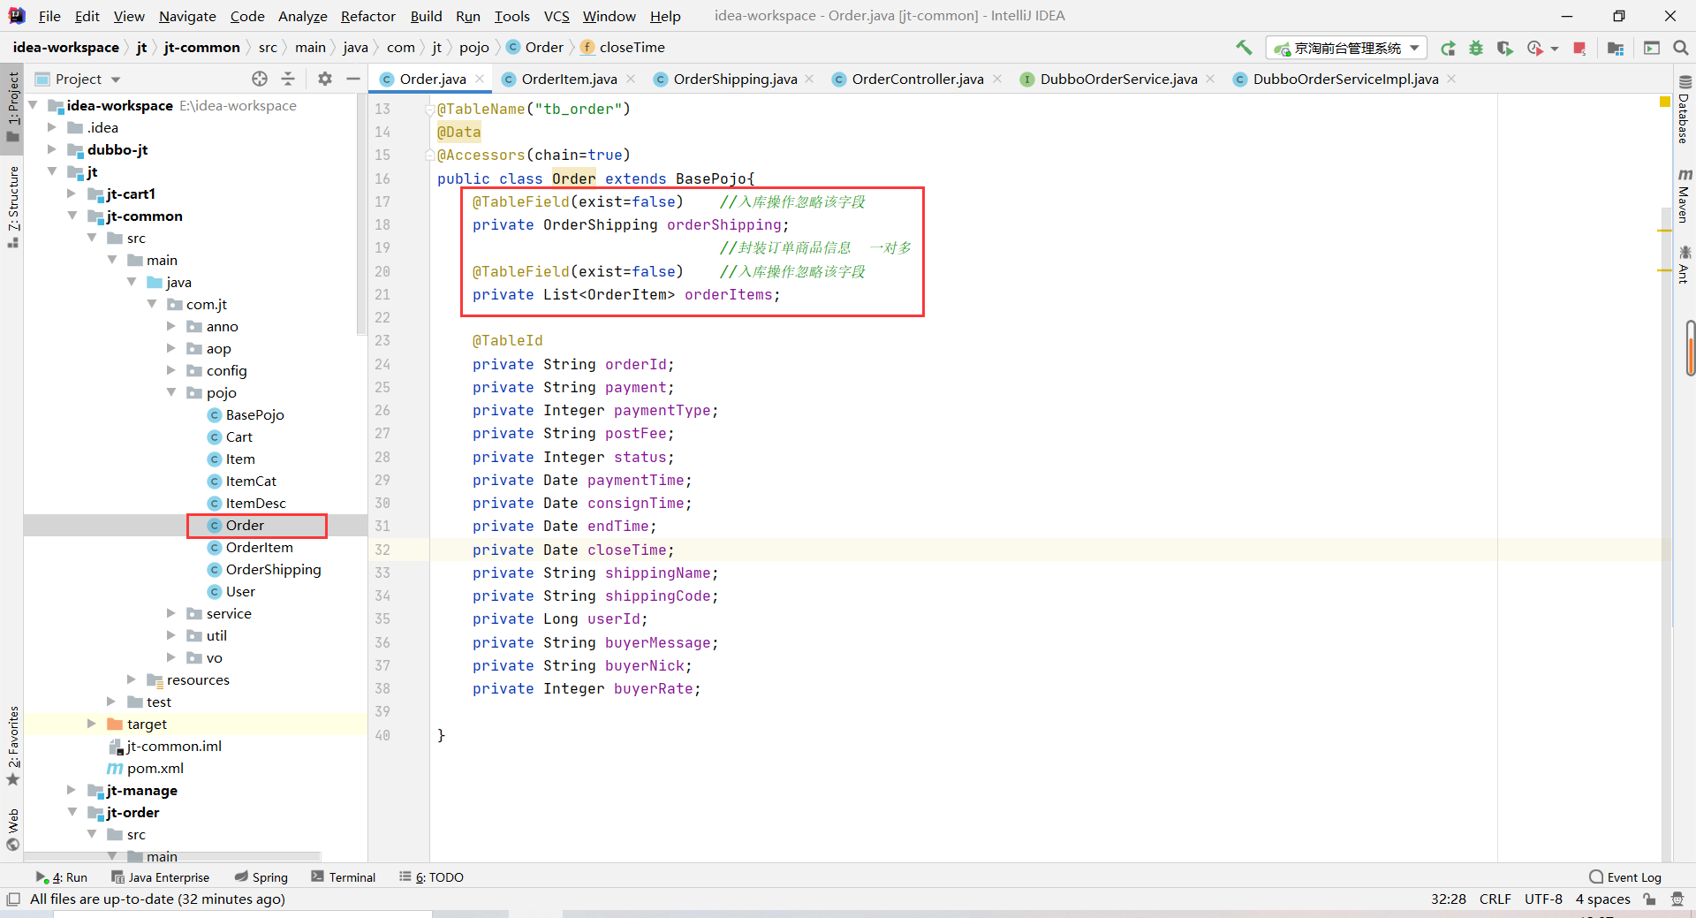
Task: Open the Refactor menu
Action: point(367,16)
